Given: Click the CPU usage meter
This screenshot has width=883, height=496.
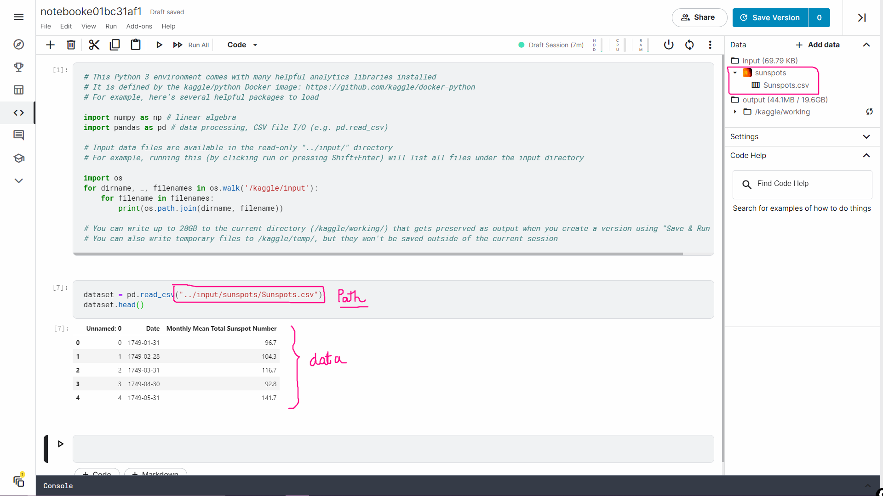Looking at the screenshot, I should [620, 45].
